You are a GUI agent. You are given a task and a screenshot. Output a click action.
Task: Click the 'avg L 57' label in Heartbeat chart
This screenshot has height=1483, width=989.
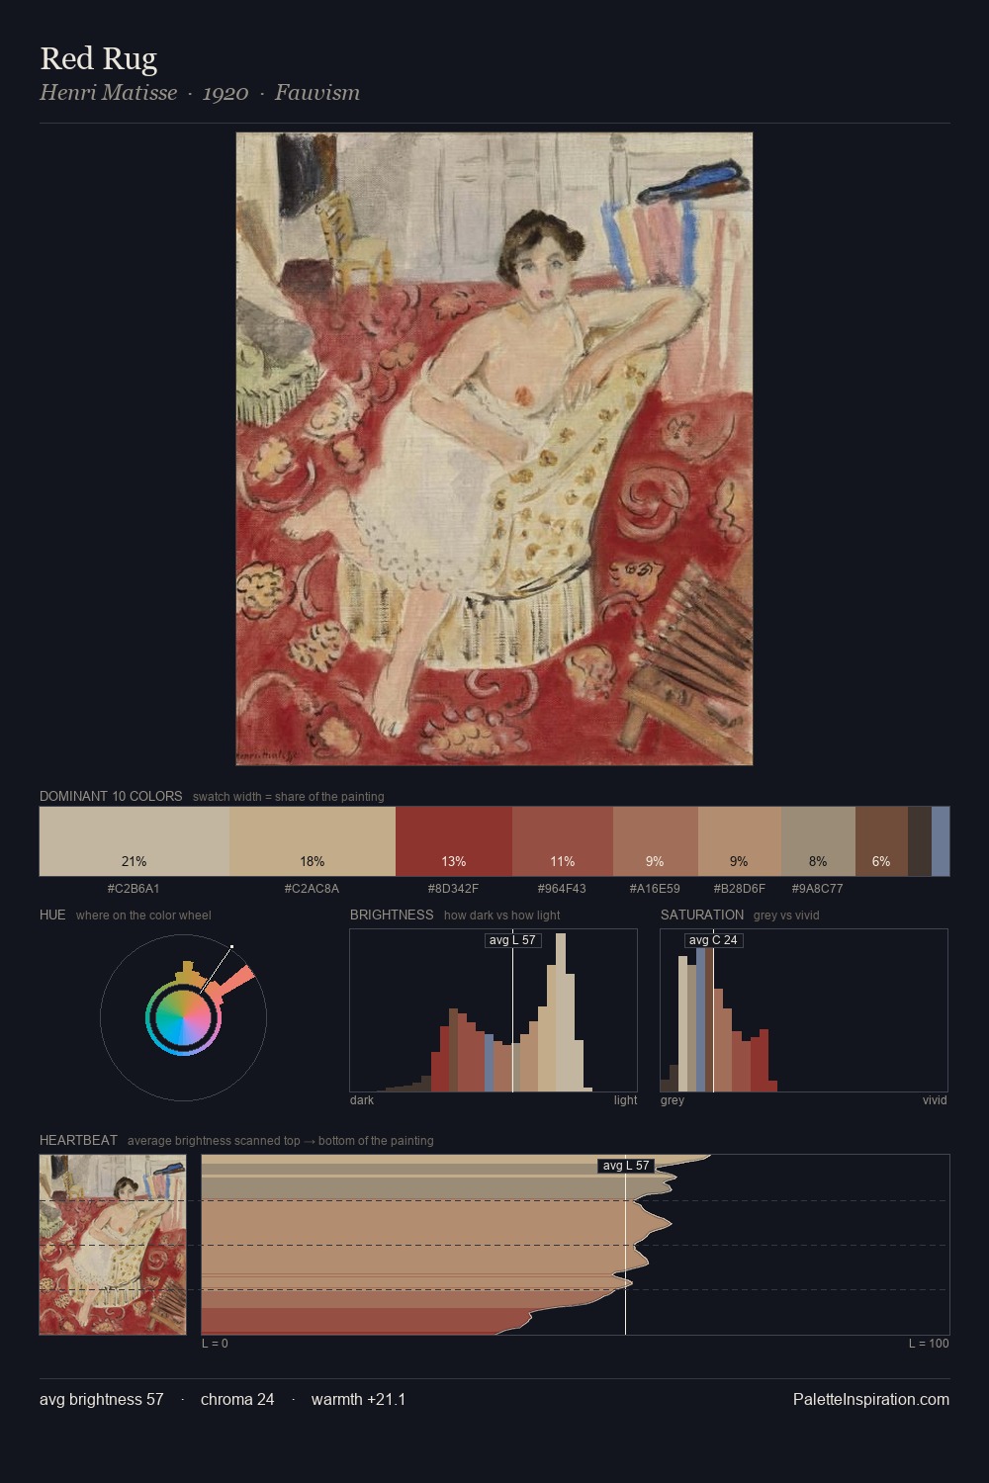pos(626,1166)
